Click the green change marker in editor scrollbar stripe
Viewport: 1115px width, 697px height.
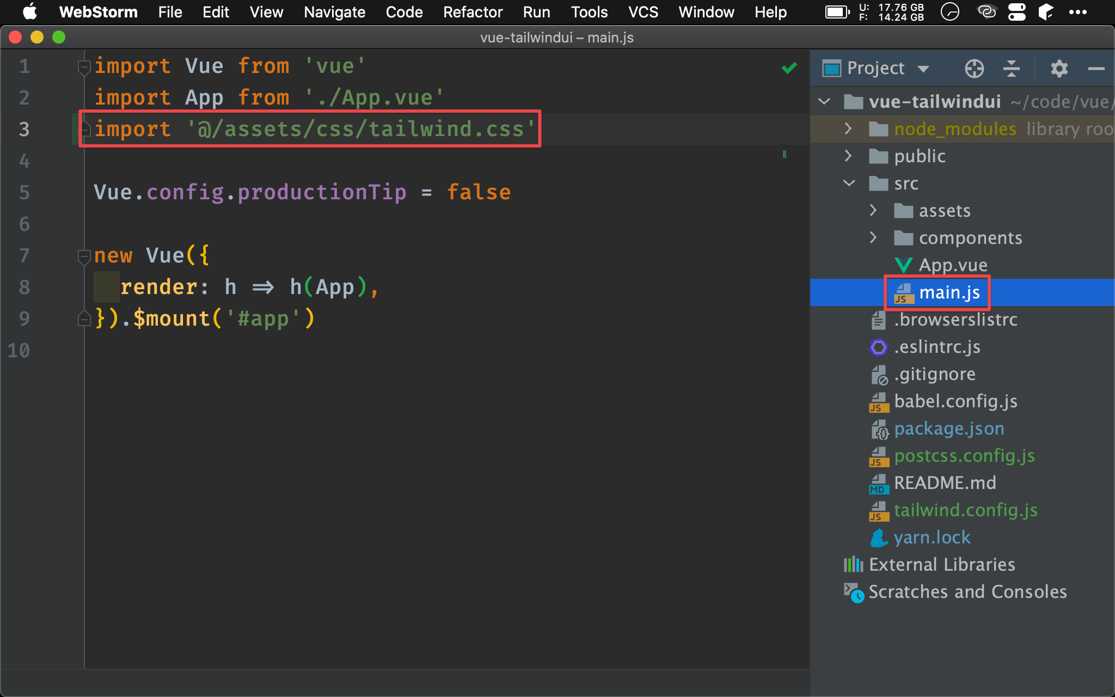coord(784,154)
